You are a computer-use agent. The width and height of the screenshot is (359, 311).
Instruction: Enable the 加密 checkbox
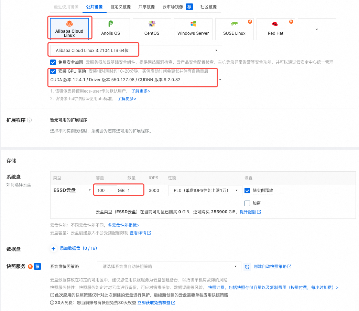pyautogui.click(x=247, y=203)
